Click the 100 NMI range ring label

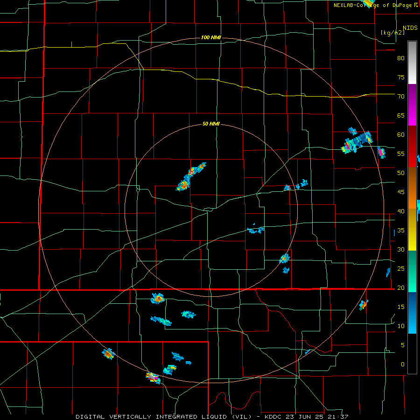click(211, 37)
